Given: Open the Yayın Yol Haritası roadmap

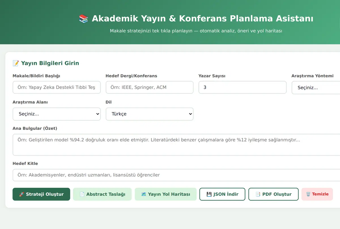Looking at the screenshot, I should click(165, 194).
